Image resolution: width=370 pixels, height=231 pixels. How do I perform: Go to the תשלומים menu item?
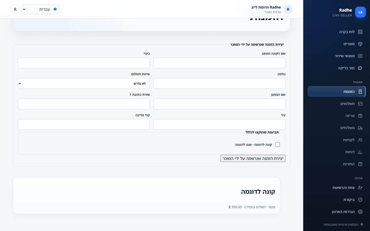pyautogui.click(x=337, y=104)
